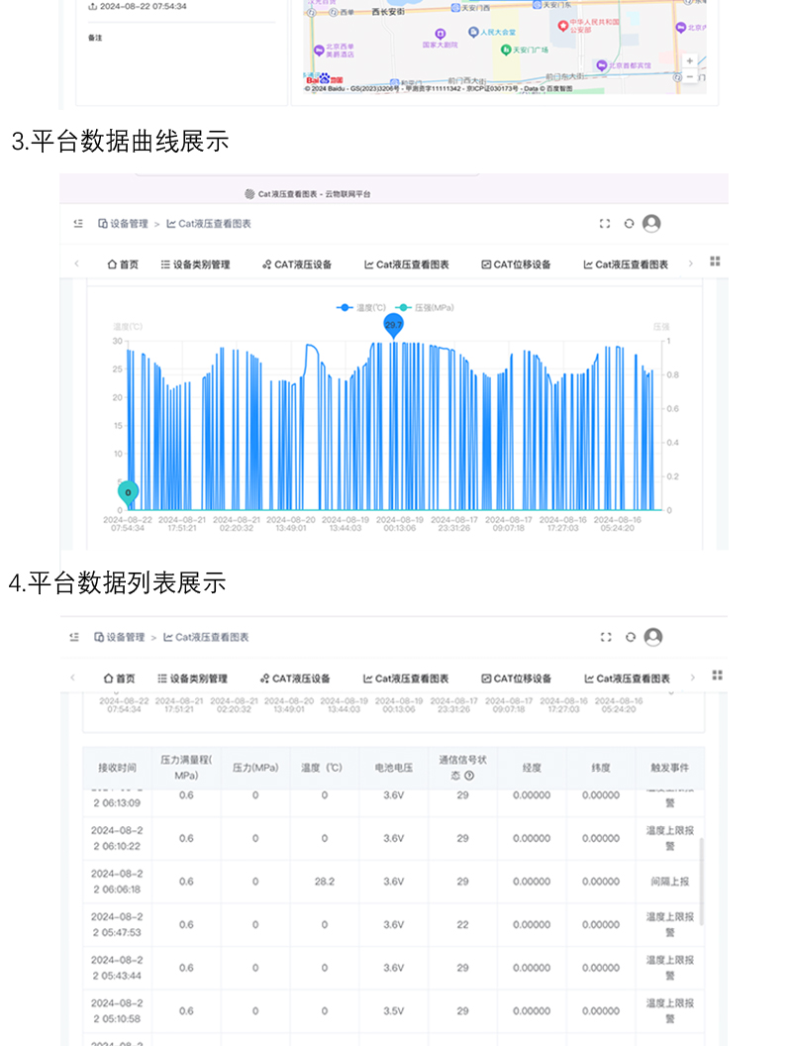
Task: Click grid layout icon beside chart tabs
Action: (715, 261)
